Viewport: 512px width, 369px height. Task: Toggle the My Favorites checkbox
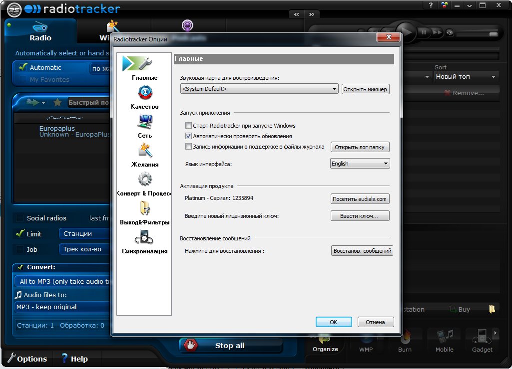pos(23,79)
